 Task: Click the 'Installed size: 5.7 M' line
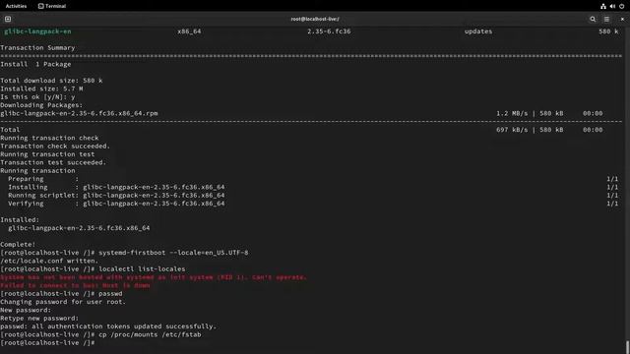[x=41, y=88]
